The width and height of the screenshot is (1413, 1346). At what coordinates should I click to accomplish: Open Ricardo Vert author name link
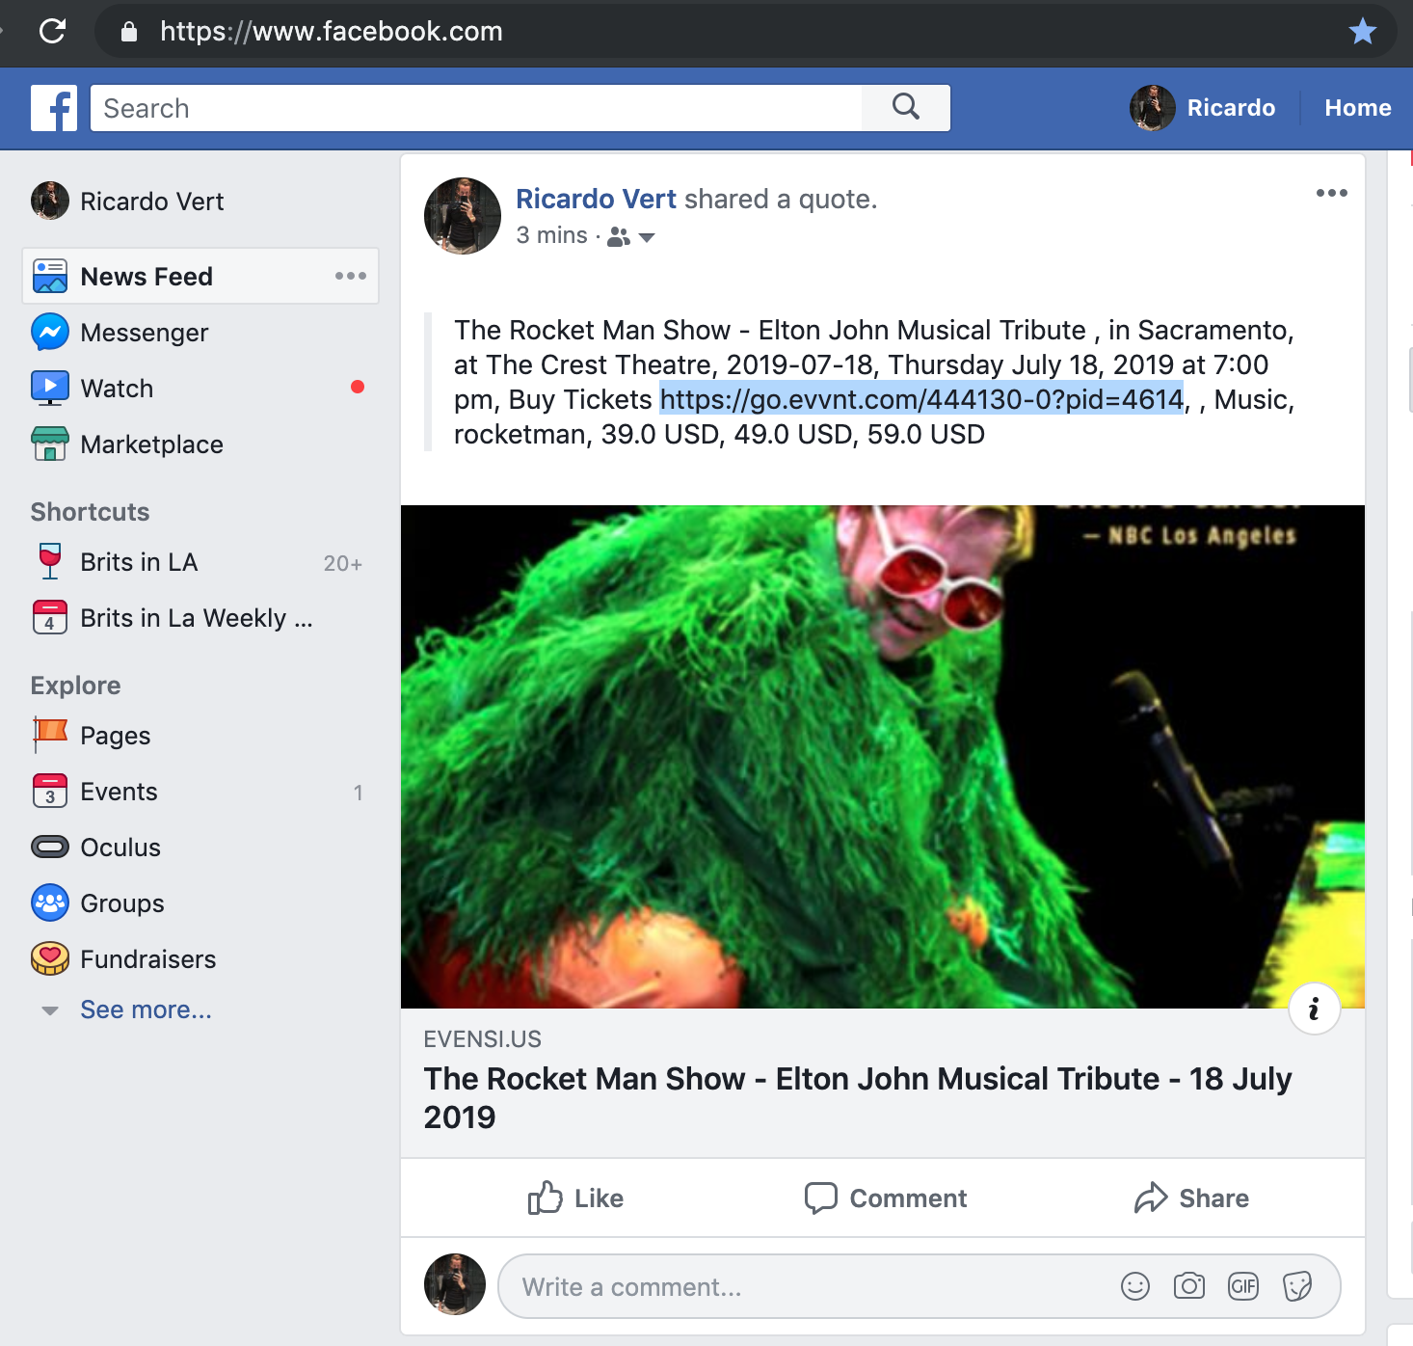[x=596, y=199]
